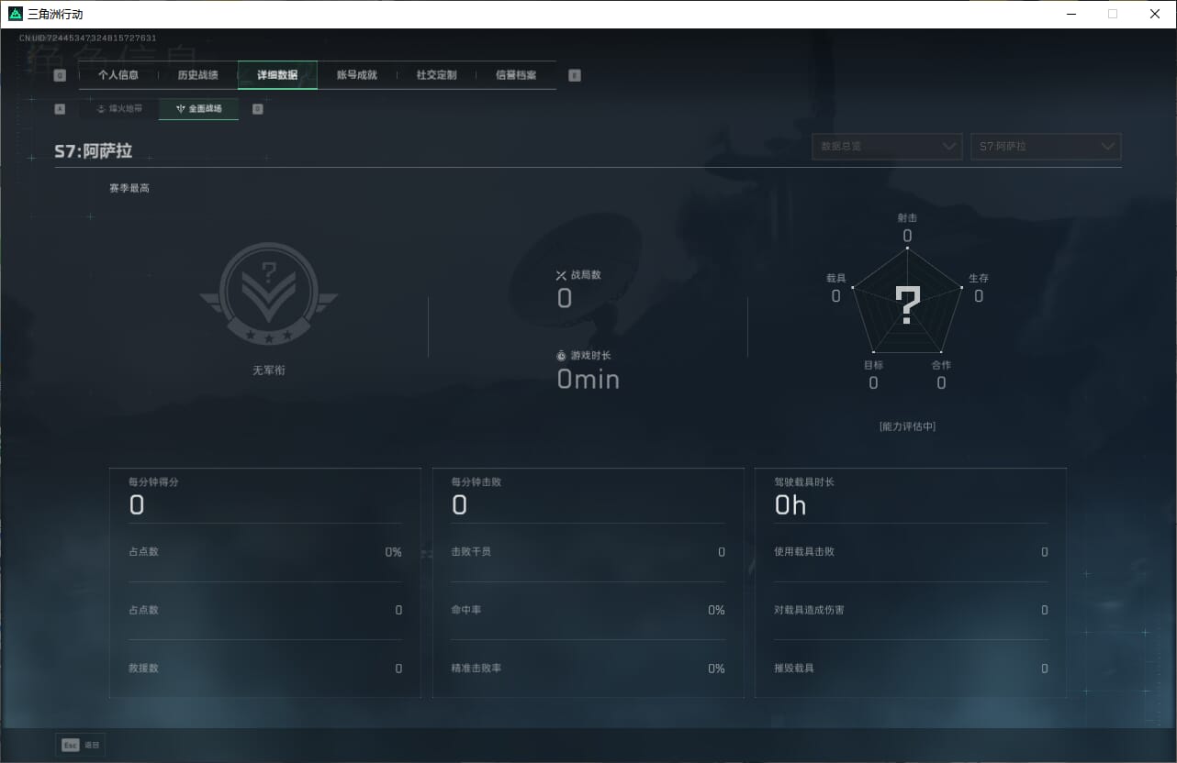Click the question mark in the radar chart
The width and height of the screenshot is (1177, 763).
click(907, 305)
